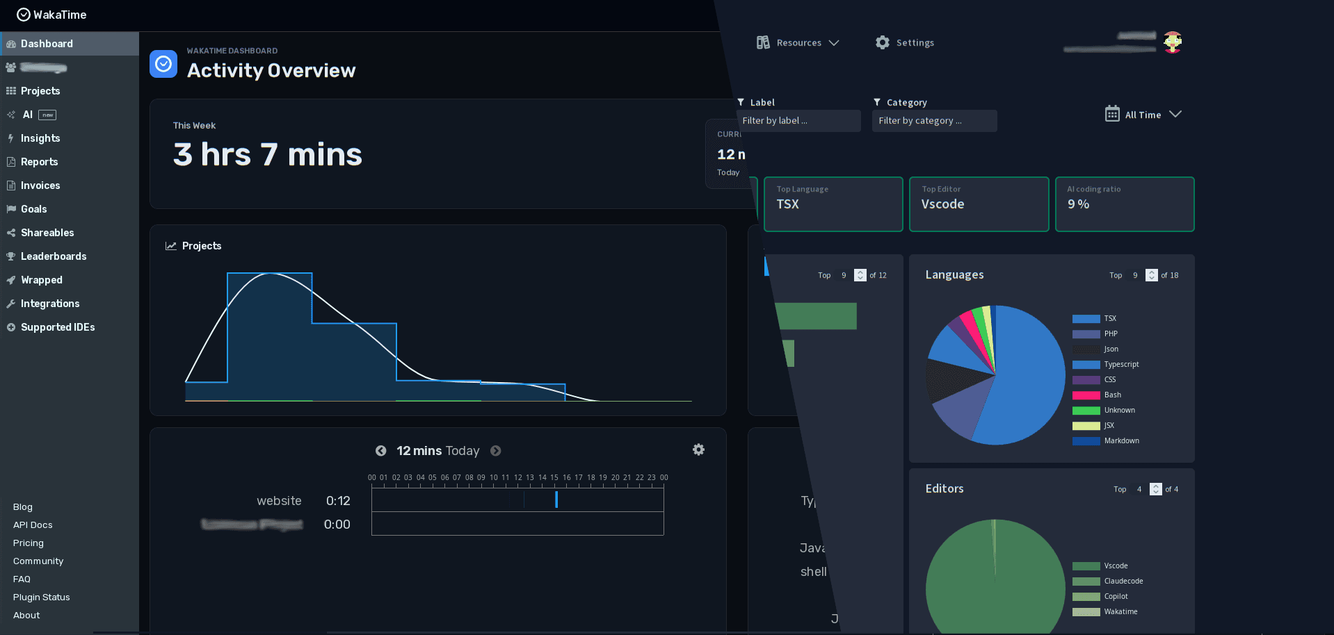1334x635 pixels.
Task: Open the Dashboard sidebar item
Action: 70,44
